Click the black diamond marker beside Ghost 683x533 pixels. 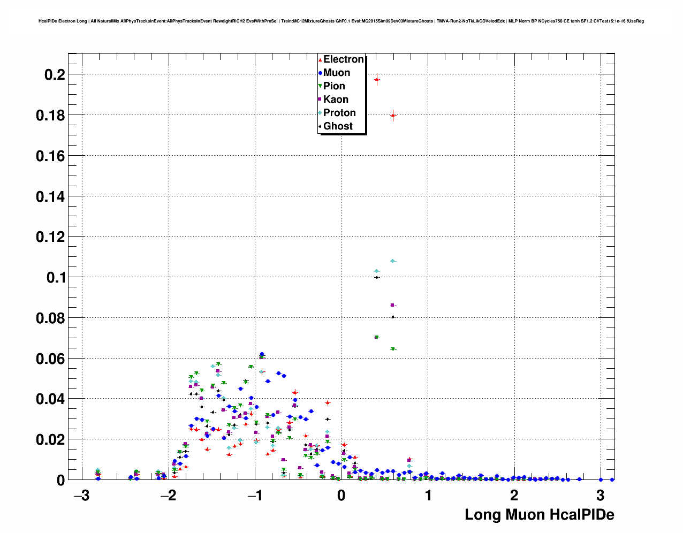click(320, 127)
